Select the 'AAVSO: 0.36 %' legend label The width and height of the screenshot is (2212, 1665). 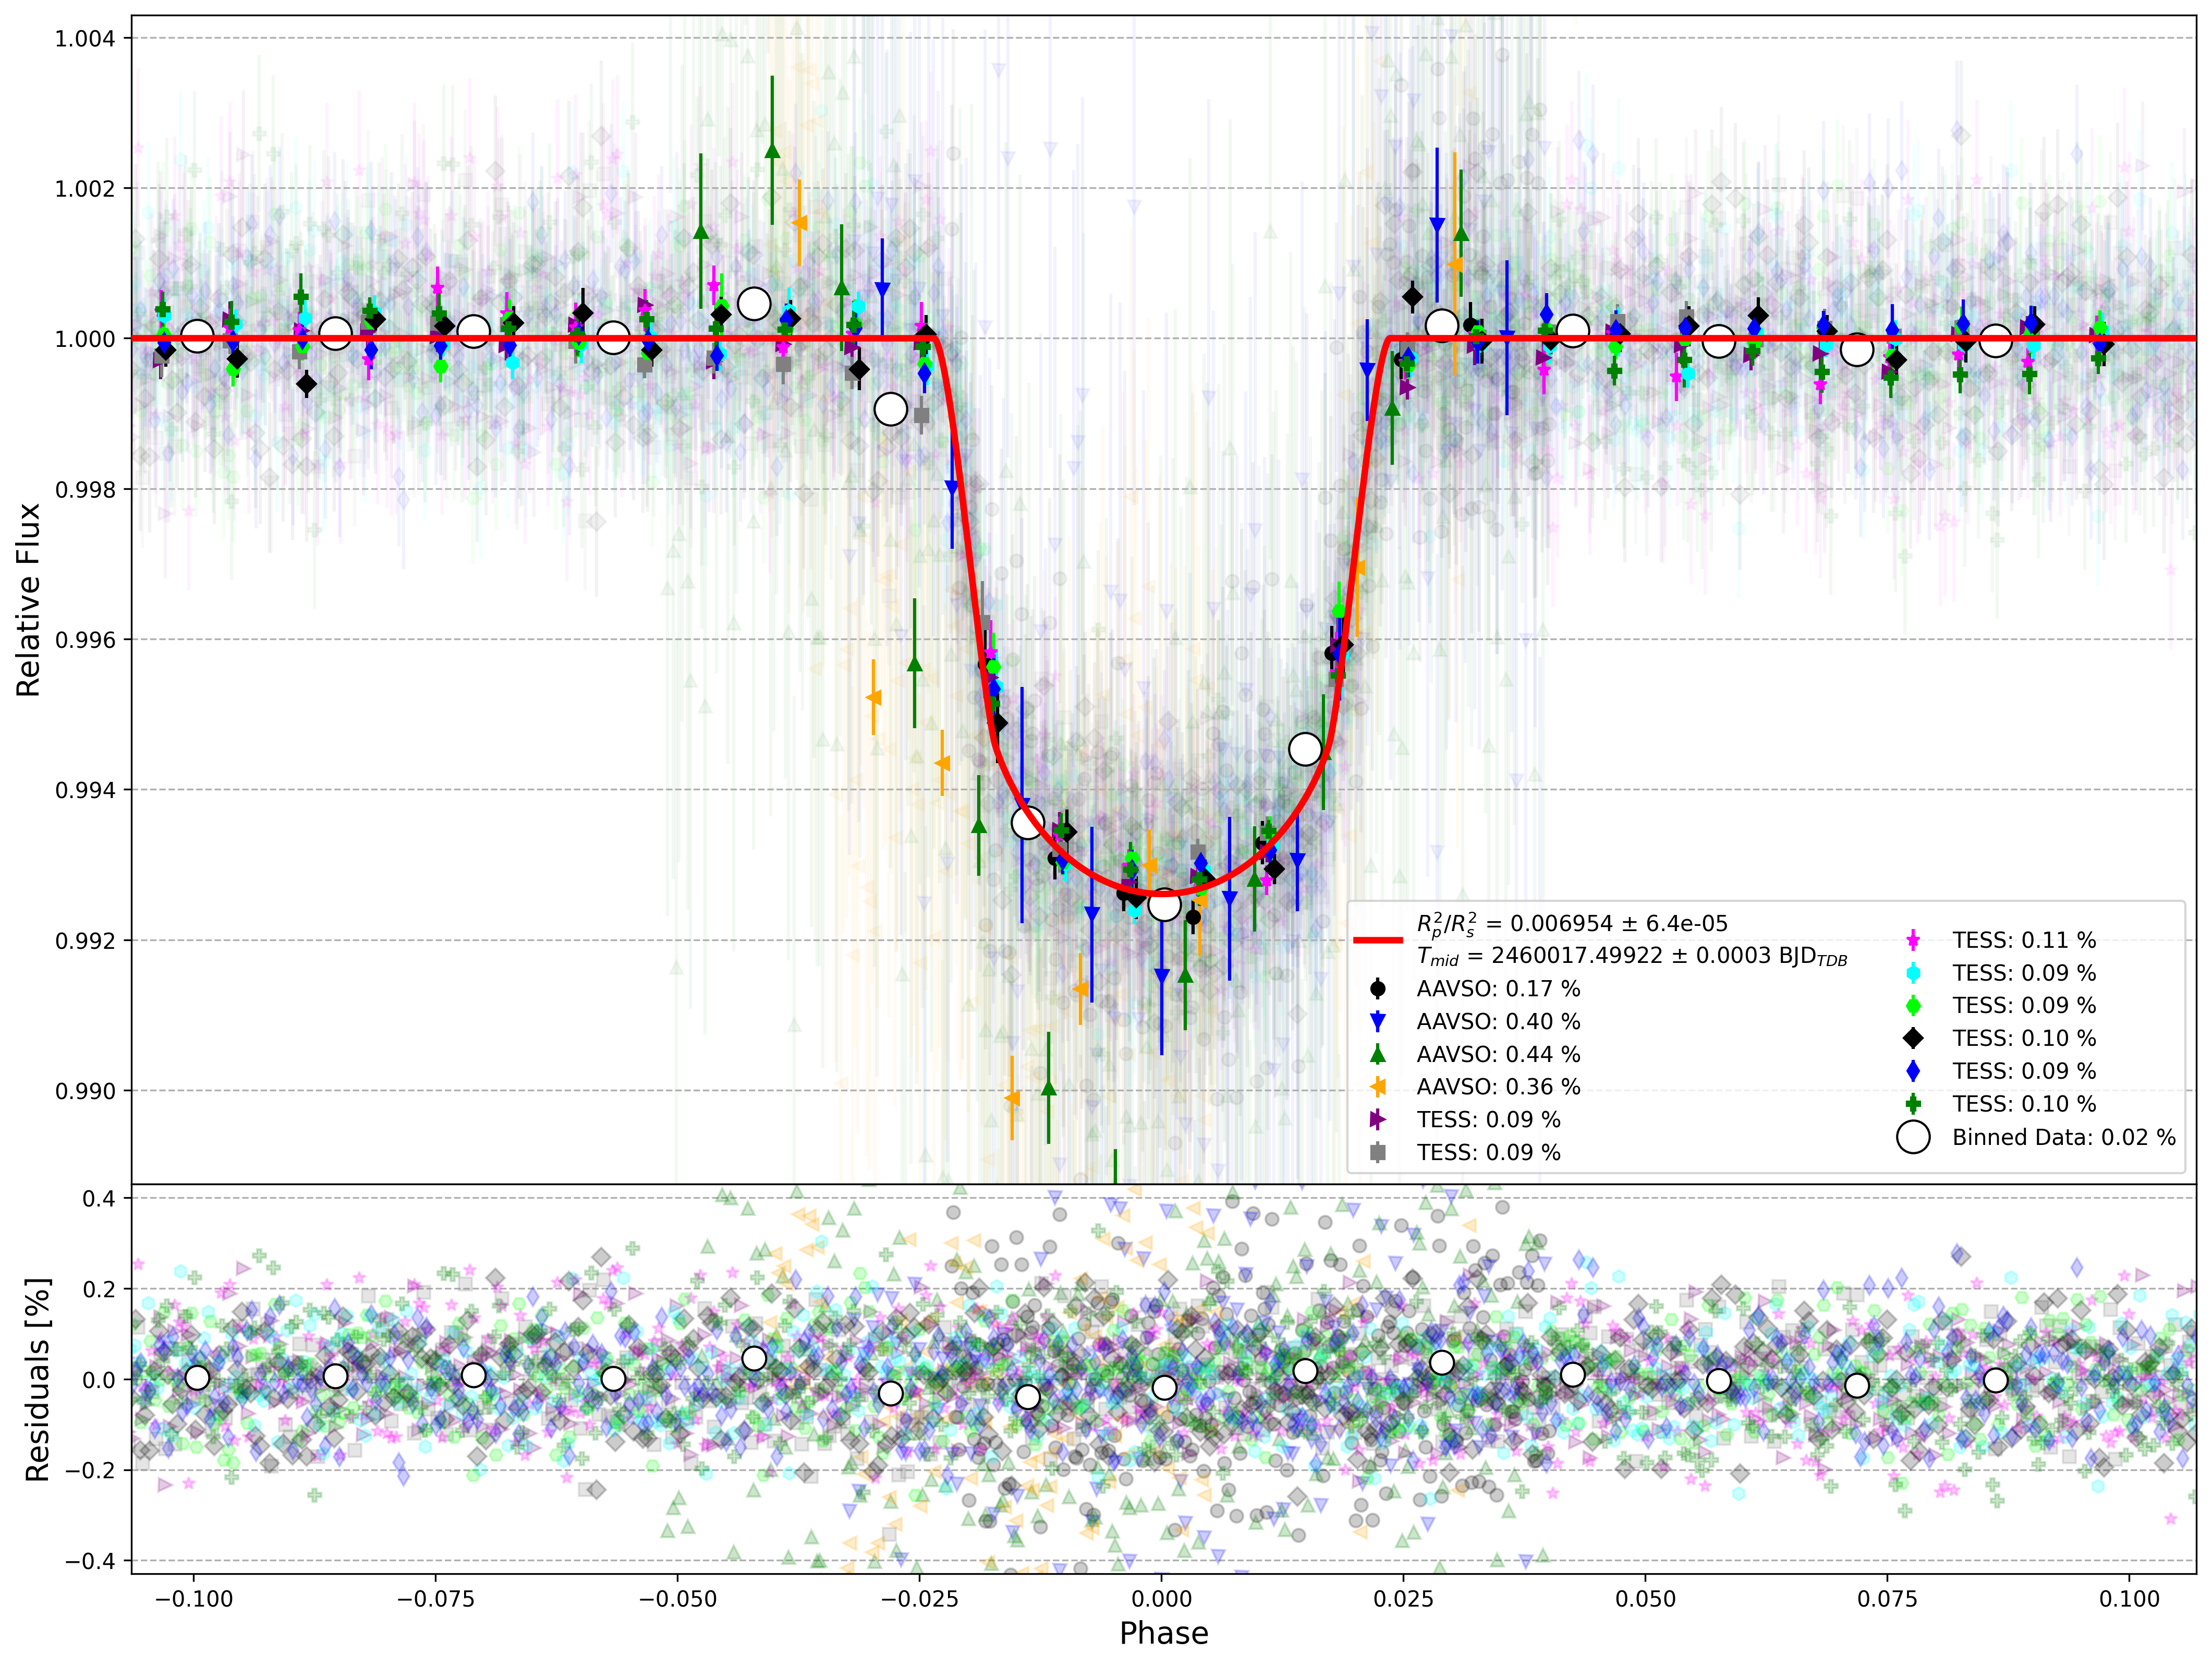(1498, 1087)
